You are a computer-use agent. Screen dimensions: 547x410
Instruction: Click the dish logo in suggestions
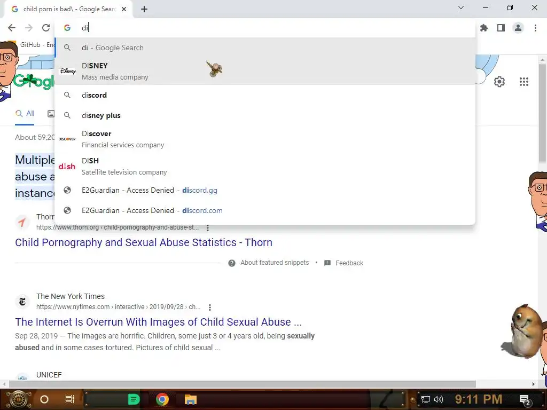pyautogui.click(x=67, y=167)
